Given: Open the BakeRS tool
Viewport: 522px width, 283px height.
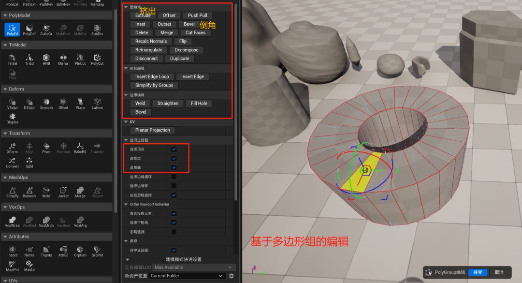Looking at the screenshot, I should 80,148.
